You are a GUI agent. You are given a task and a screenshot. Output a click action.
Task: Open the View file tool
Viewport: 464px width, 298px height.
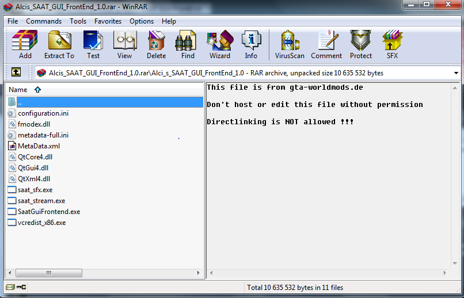124,44
